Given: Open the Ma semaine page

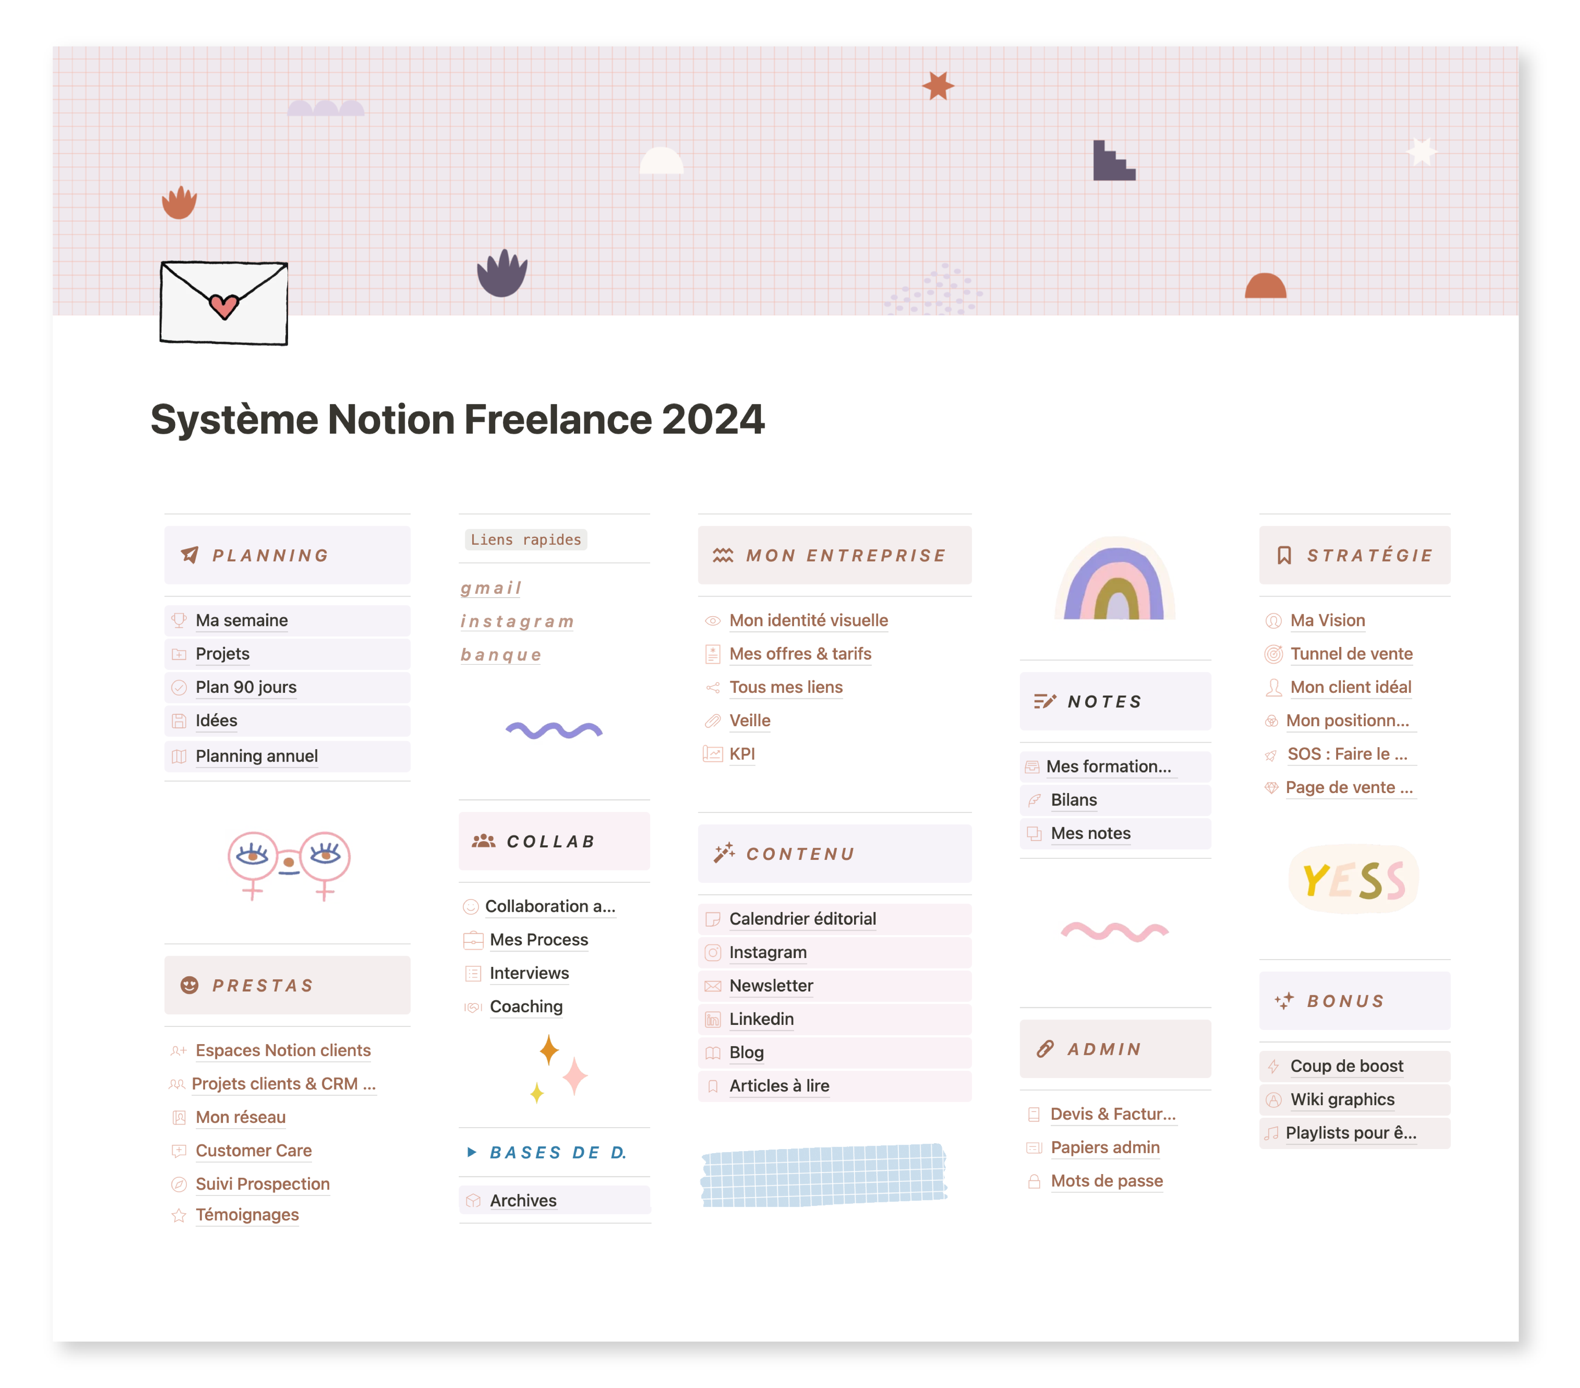Looking at the screenshot, I should 241,621.
